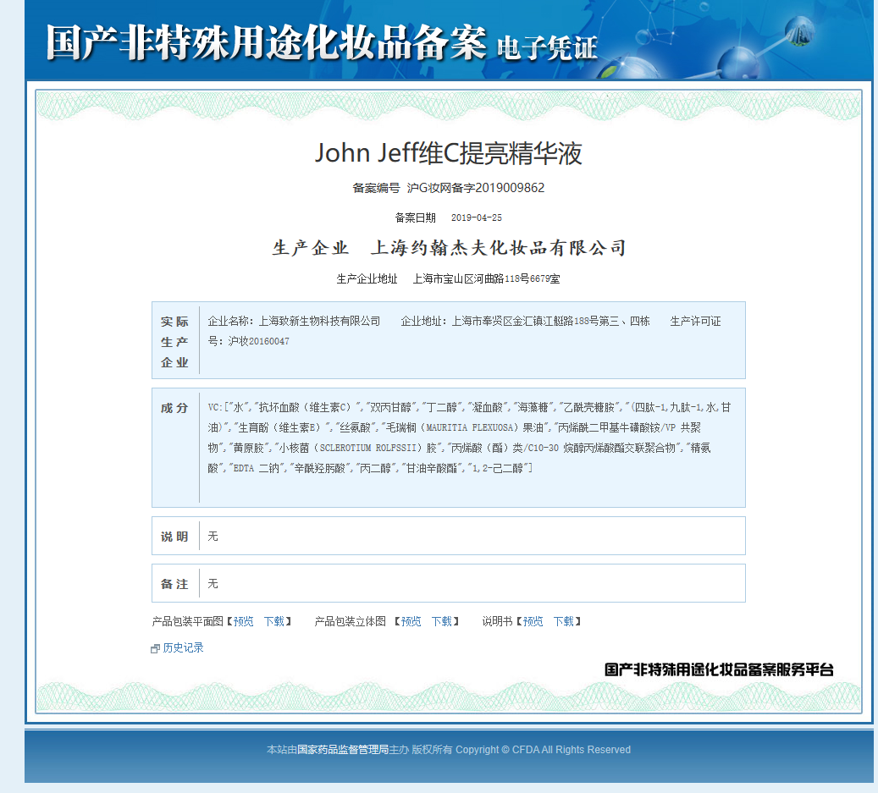Download the 产品包装平面图 file
Screen dimensions: 878x793
[x=273, y=621]
